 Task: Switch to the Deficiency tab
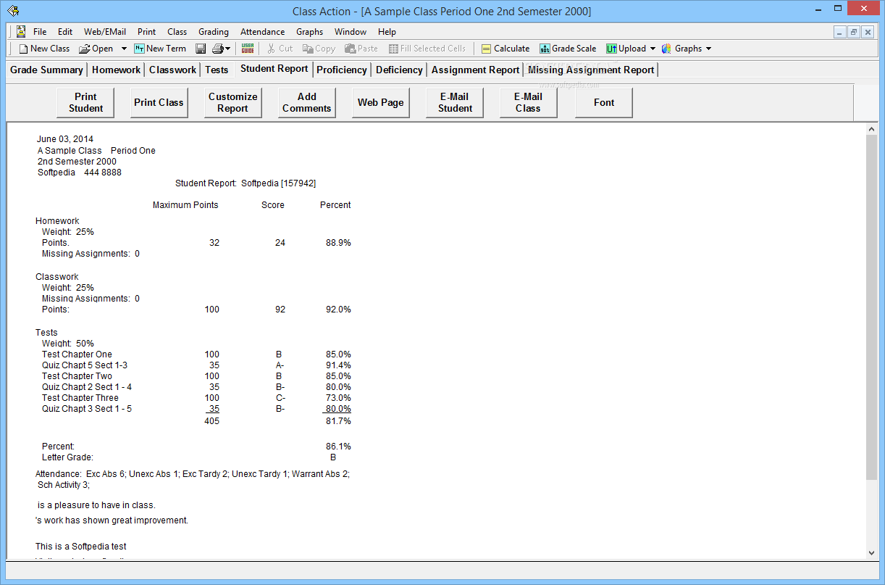(399, 70)
